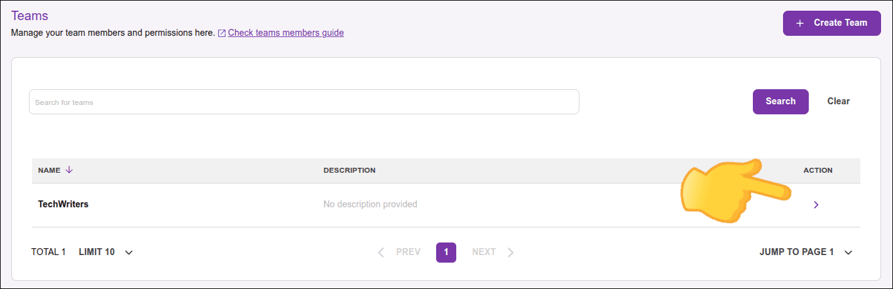Sort by the NAME column header
This screenshot has width=893, height=289.
coord(49,170)
